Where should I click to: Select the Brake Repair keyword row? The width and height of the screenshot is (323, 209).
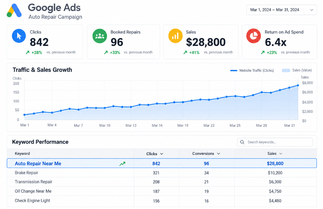pos(162,173)
